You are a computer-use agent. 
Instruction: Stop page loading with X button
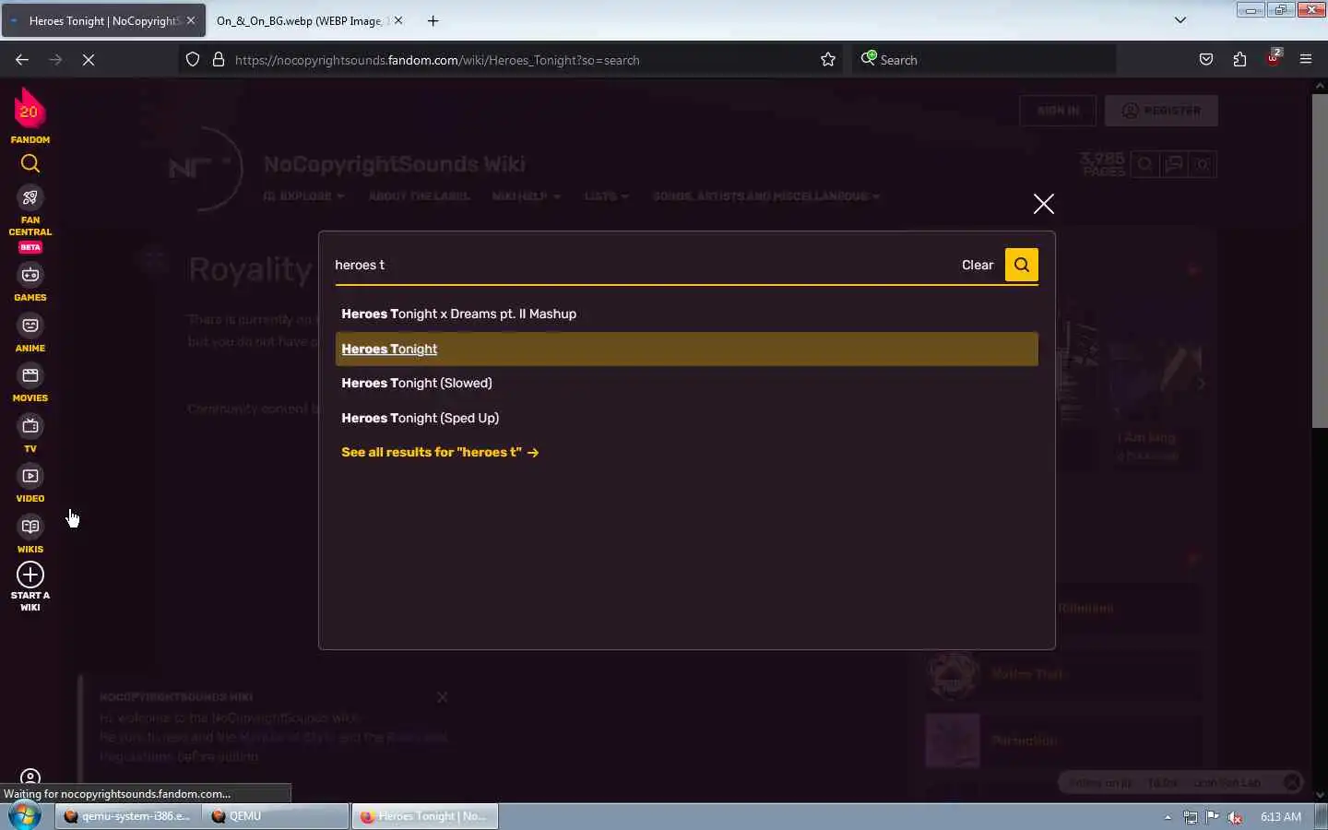[x=89, y=59]
